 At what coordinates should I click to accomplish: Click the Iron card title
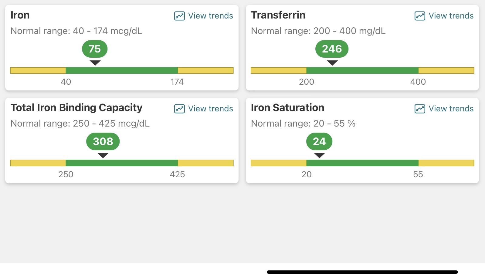click(x=20, y=15)
